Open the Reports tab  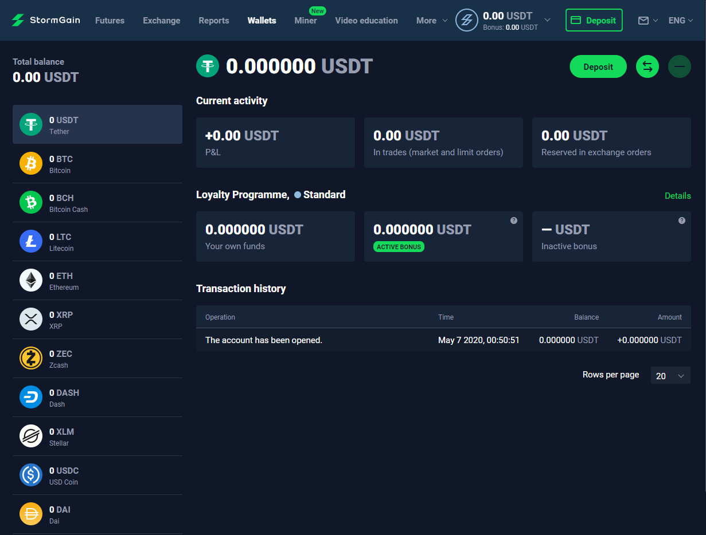click(214, 21)
